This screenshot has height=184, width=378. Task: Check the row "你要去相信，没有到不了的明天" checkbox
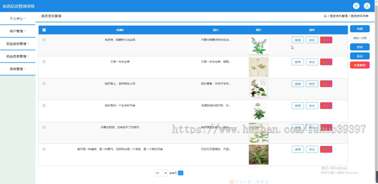pos(44,127)
